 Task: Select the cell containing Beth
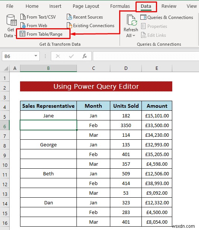(x=48, y=174)
